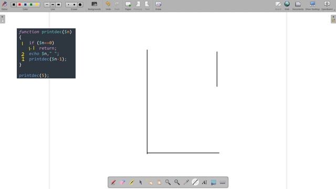The height and width of the screenshot is (189, 336).
Task: Click Erase to clear page
Action: pos(158,6)
